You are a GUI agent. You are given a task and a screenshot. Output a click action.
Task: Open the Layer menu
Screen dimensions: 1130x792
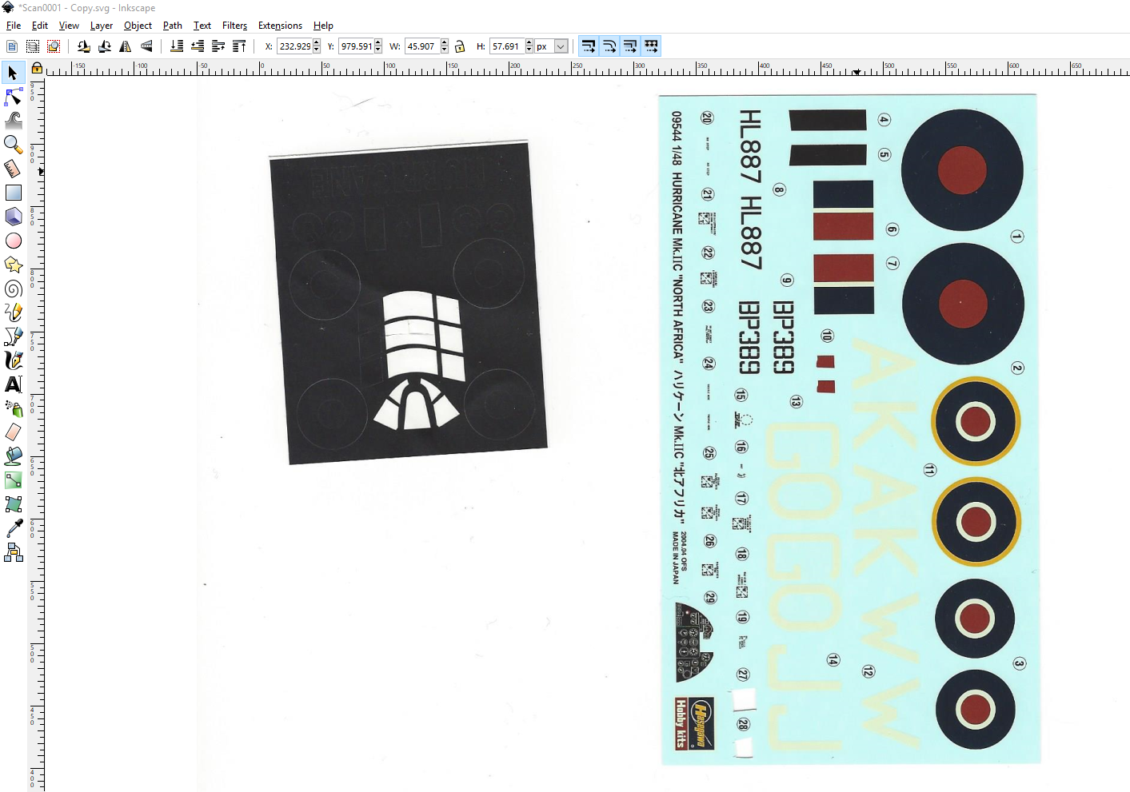coord(102,26)
